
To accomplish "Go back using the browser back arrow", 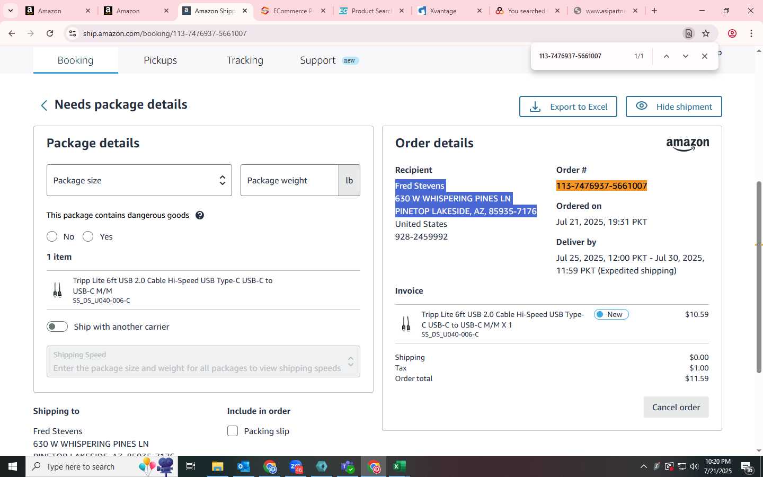I will [12, 33].
